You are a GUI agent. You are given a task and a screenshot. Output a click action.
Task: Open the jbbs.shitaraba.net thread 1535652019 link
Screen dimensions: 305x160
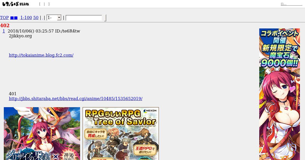pos(75,99)
